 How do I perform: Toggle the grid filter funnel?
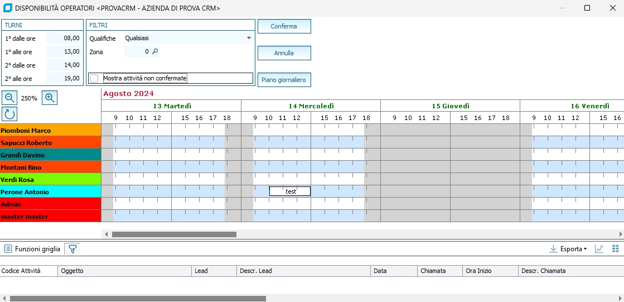(72, 249)
